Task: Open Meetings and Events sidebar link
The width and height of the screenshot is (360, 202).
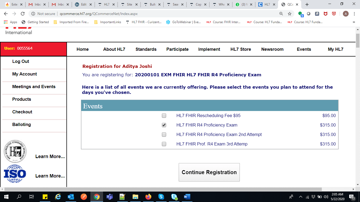Action: click(x=34, y=87)
